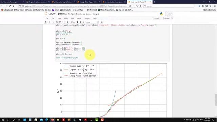The height and width of the screenshot is (122, 217).
Task: Open the Firefox hamburger menu
Action: pyautogui.click(x=215, y=6)
